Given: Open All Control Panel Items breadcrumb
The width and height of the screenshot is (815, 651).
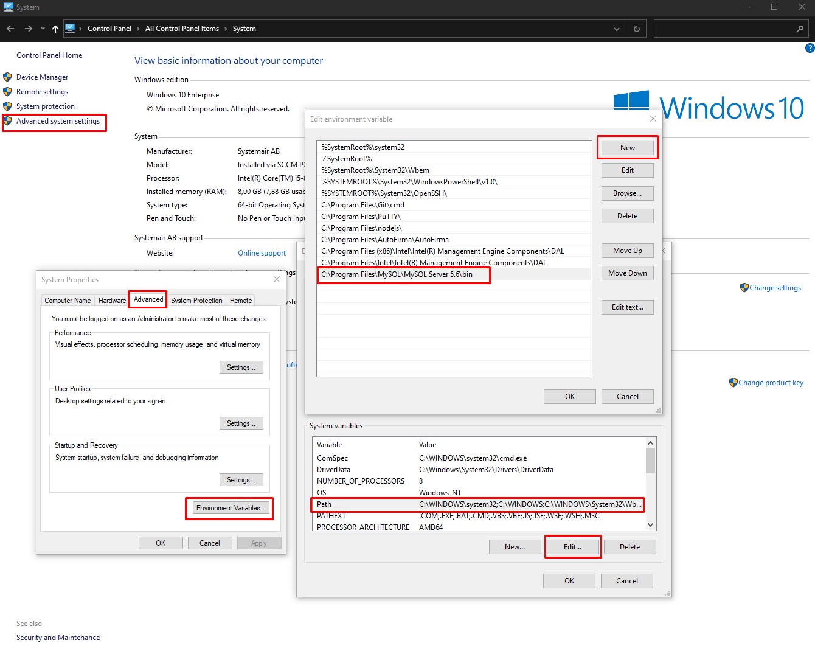Looking at the screenshot, I should (182, 29).
